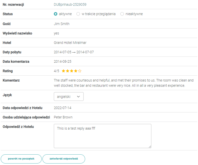
Task: Click the guest name Jim Smith
Action: click(x=62, y=24)
